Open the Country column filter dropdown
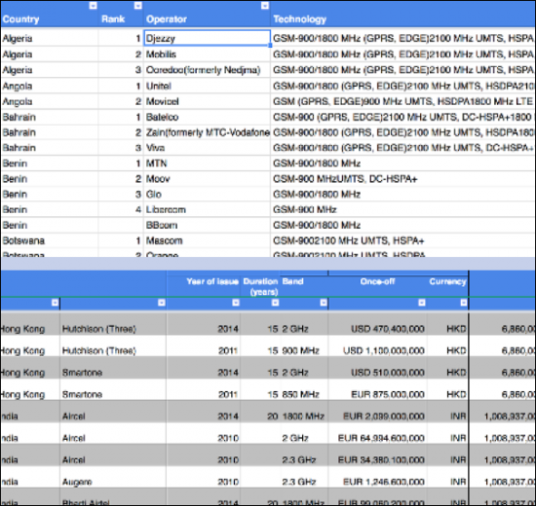Screen dimensions: 536x506 coord(93,6)
